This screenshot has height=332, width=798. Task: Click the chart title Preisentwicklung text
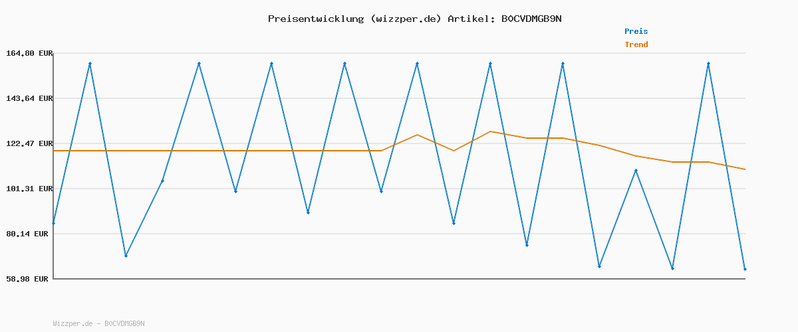[x=414, y=19]
